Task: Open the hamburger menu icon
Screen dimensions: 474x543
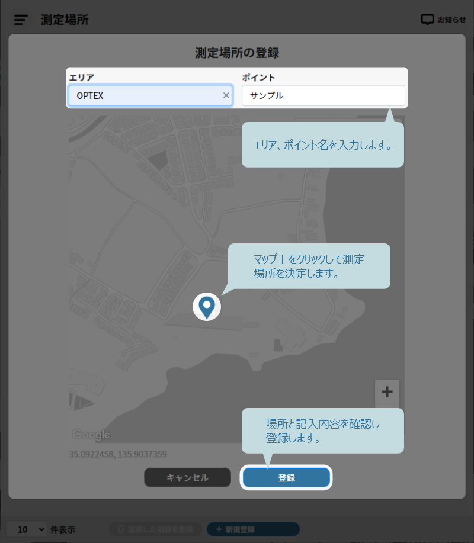Action: tap(21, 20)
